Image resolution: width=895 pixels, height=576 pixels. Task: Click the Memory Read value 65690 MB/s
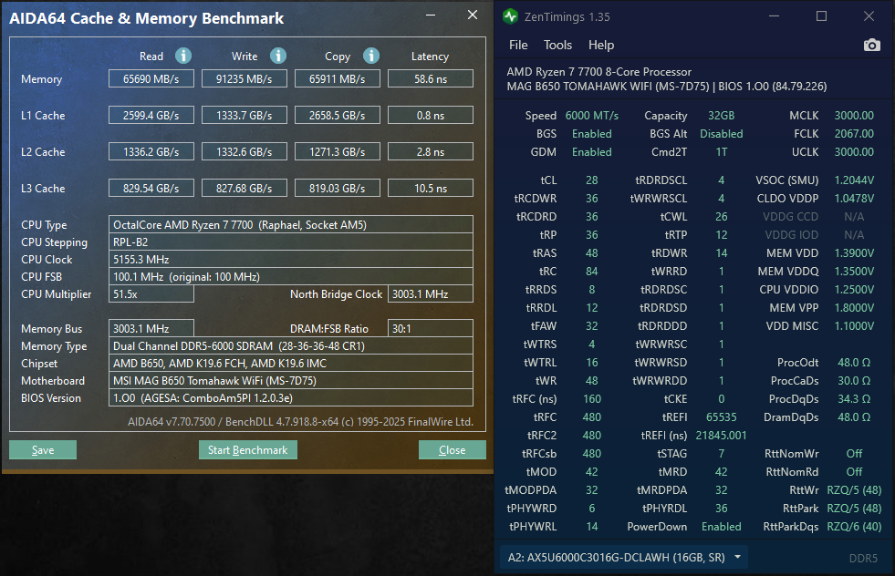click(151, 78)
